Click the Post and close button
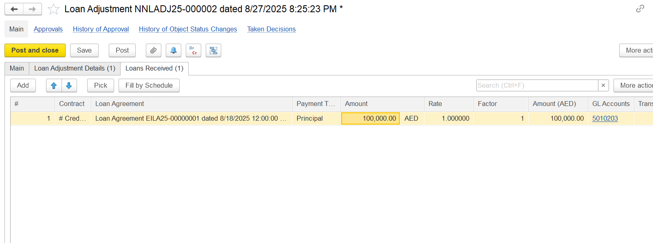Screen dimensions: 653x243 pos(35,51)
